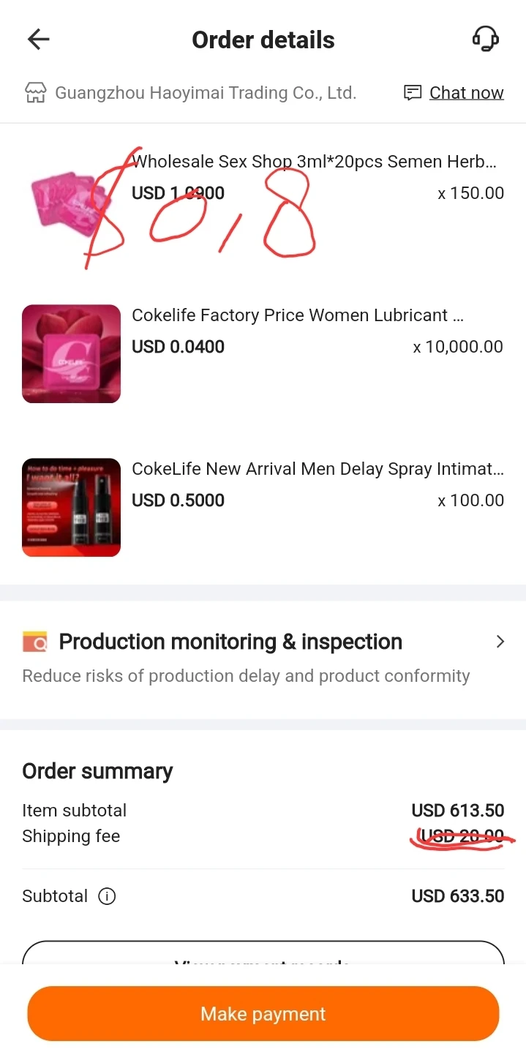Tap the Order summary heading
This screenshot has width=526, height=1063.
click(x=97, y=771)
